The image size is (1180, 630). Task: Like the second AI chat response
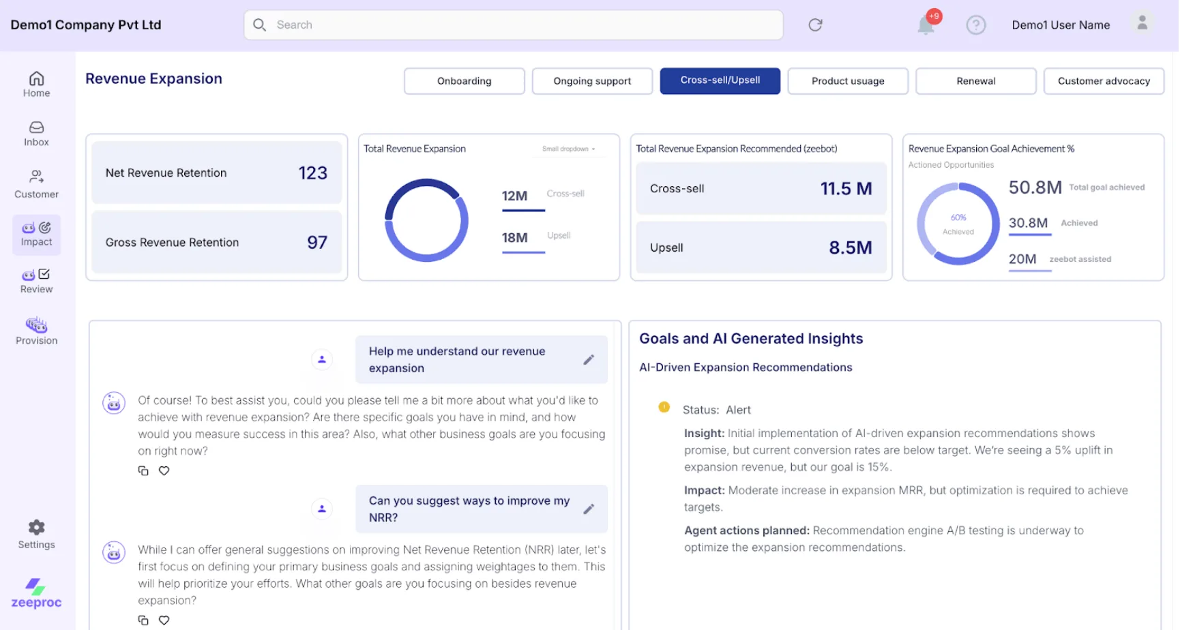click(x=164, y=620)
